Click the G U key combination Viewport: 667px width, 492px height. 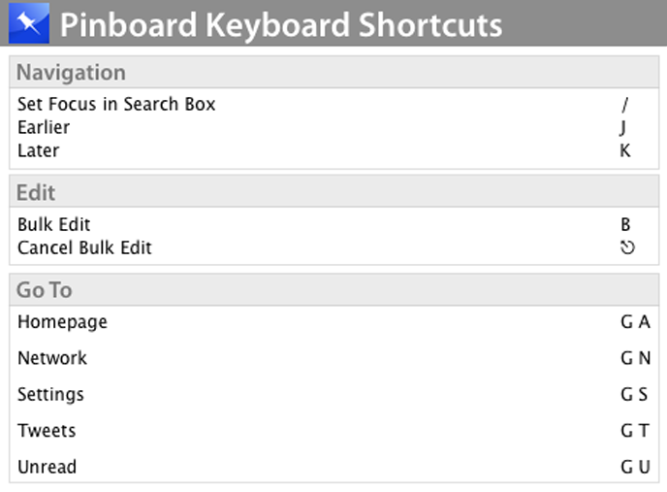click(x=635, y=467)
